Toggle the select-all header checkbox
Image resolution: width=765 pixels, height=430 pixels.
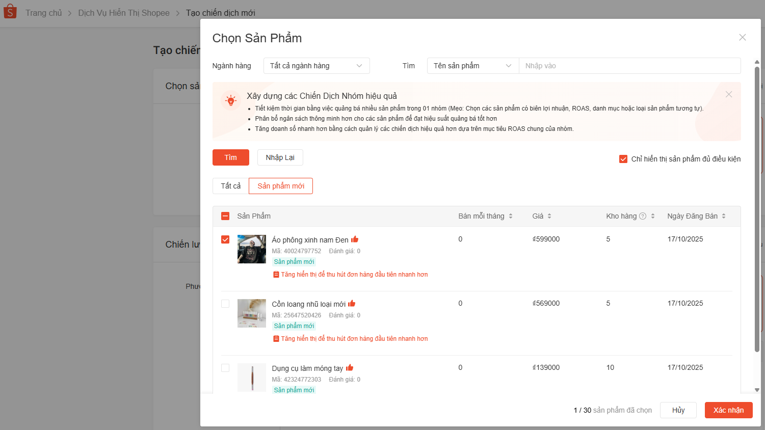point(225,216)
